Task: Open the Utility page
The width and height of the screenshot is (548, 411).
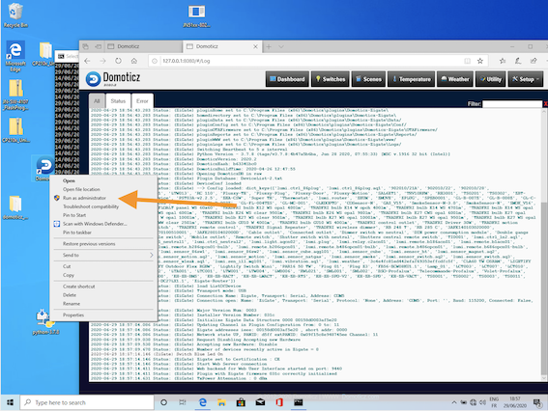Action: pos(490,79)
